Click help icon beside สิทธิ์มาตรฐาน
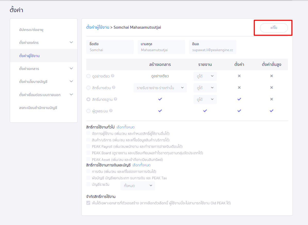This screenshot has height=225, width=308. 115,99
